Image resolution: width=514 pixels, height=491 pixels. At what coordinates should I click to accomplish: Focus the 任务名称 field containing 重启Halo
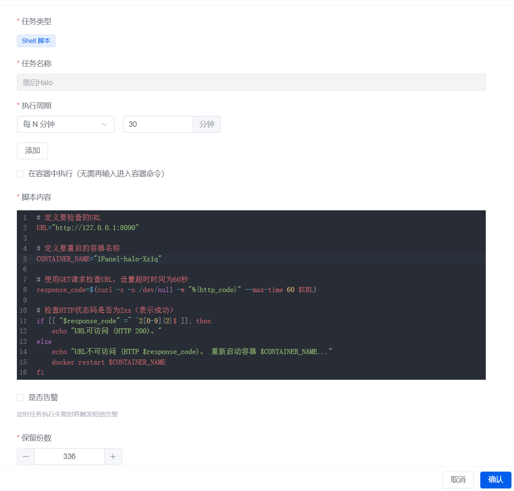click(251, 82)
